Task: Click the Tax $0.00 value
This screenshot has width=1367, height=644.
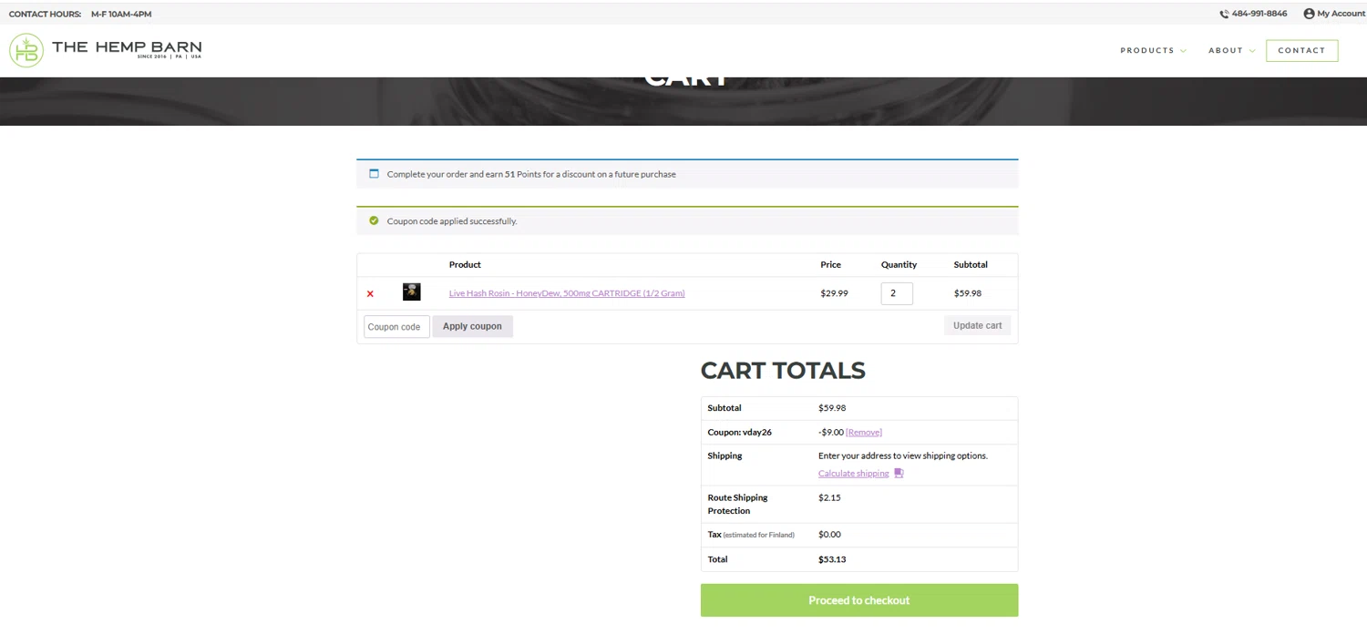Action: pos(829,535)
